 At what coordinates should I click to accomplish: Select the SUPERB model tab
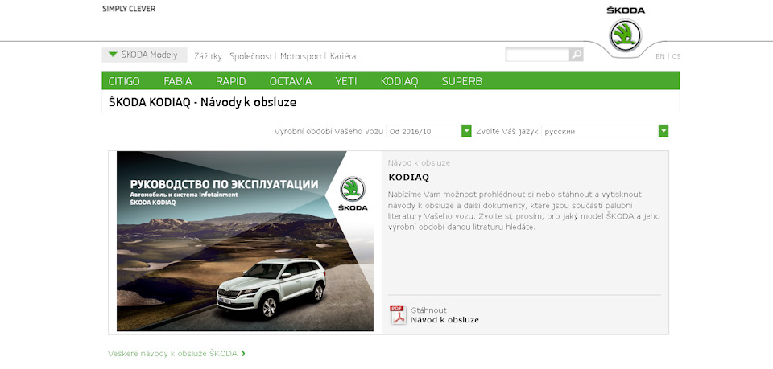click(462, 81)
